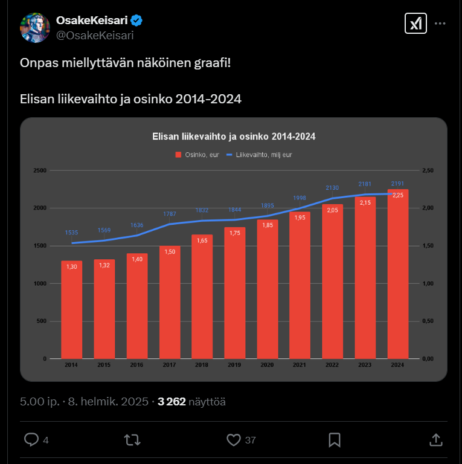Screen dimensions: 462x464
Task: Click the Grok xAI icon
Action: (415, 24)
